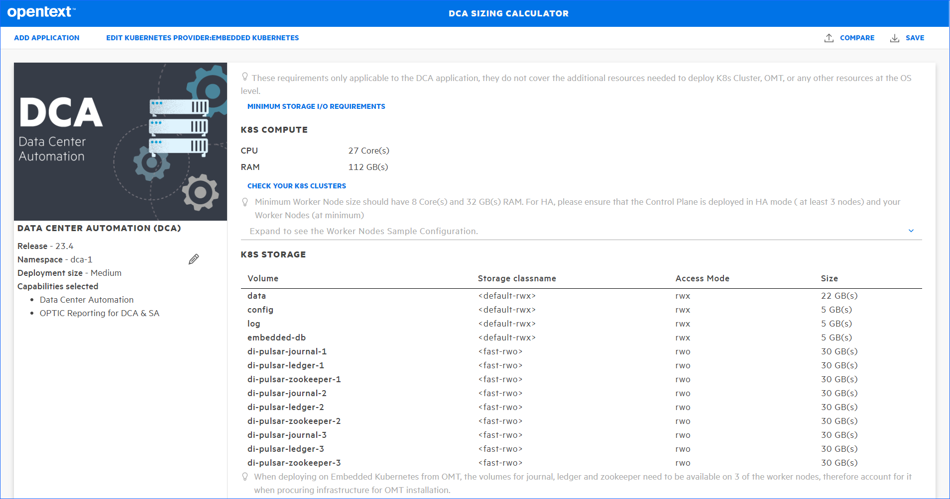Image resolution: width=950 pixels, height=499 pixels.
Task: Click 'Data Center Automation' capability bullet
Action: click(87, 300)
